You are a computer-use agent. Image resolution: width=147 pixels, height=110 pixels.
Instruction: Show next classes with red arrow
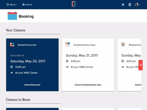pos(141,65)
